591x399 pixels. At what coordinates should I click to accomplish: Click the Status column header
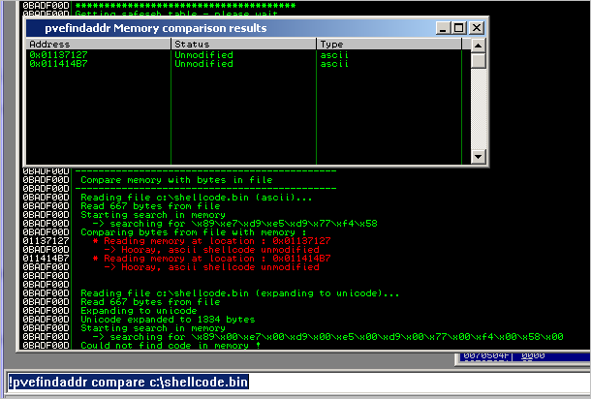(244, 45)
